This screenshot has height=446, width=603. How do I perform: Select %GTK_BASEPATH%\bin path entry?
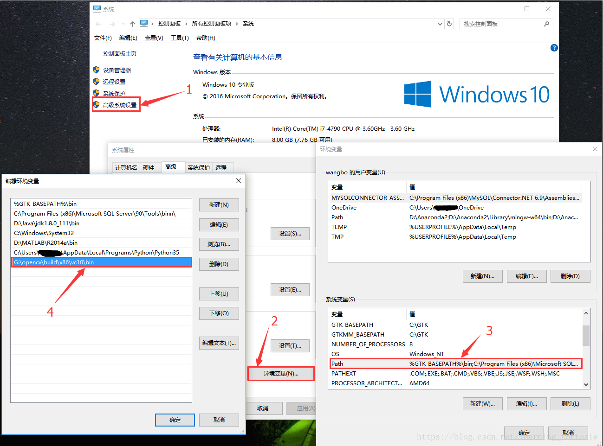point(101,204)
